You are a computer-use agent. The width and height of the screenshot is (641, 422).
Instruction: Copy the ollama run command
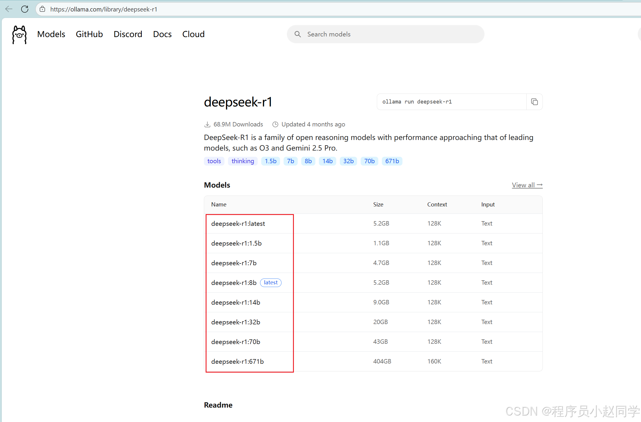534,102
